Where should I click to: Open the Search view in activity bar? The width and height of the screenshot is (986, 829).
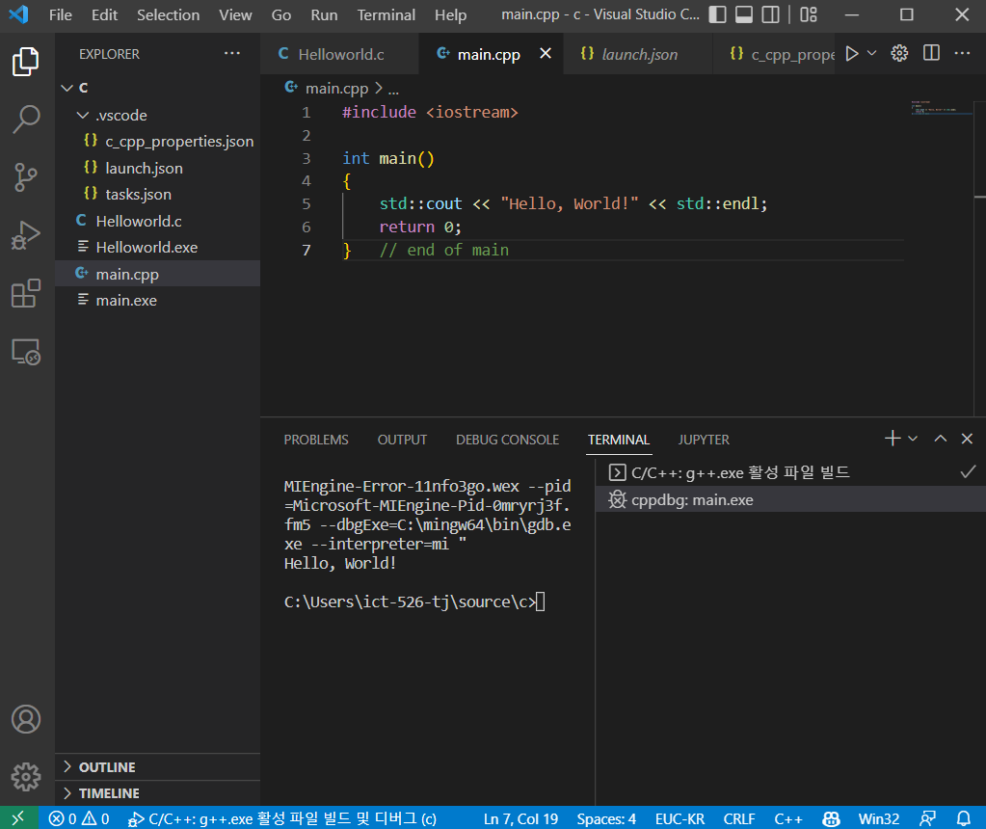click(x=26, y=119)
